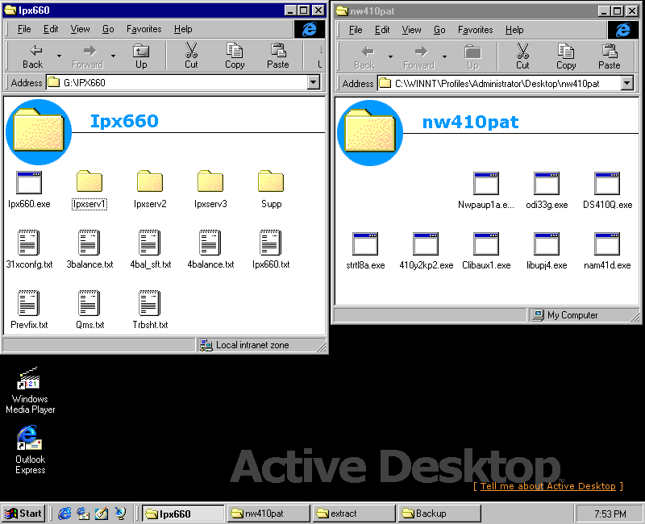This screenshot has height=524, width=645.
Task: Open Address dropdown in nw410pat window
Action: click(626, 83)
